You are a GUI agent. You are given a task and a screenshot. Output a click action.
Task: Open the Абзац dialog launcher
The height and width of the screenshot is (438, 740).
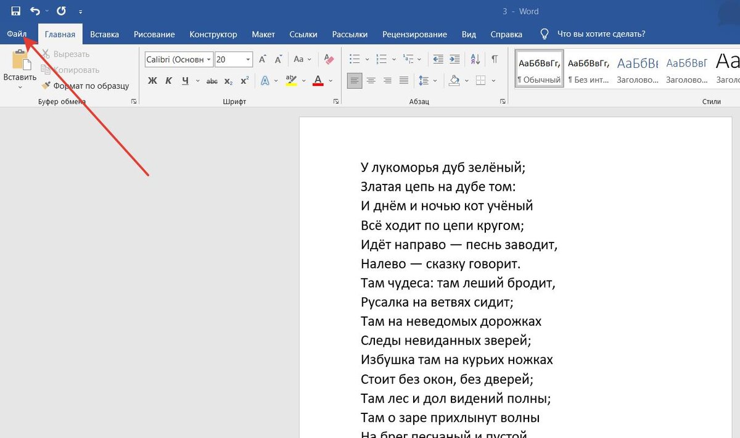(x=501, y=101)
